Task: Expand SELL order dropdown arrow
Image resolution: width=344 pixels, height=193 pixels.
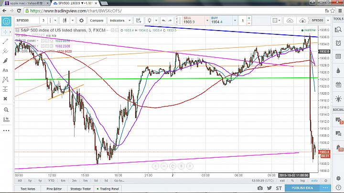Action: 207,21
